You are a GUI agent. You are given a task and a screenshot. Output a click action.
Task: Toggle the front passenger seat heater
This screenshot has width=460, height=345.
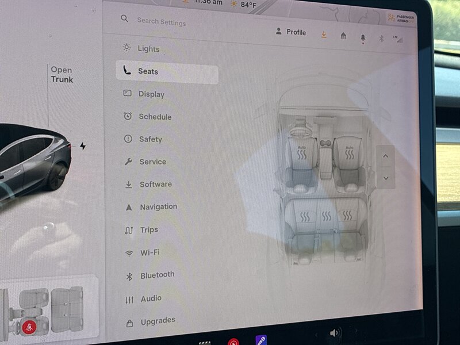pos(350,153)
